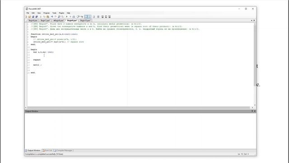This screenshot has width=289, height=163.
Task: Toggle the first highlighted panel toolbar button
Action: pyautogui.click(x=86, y=17)
